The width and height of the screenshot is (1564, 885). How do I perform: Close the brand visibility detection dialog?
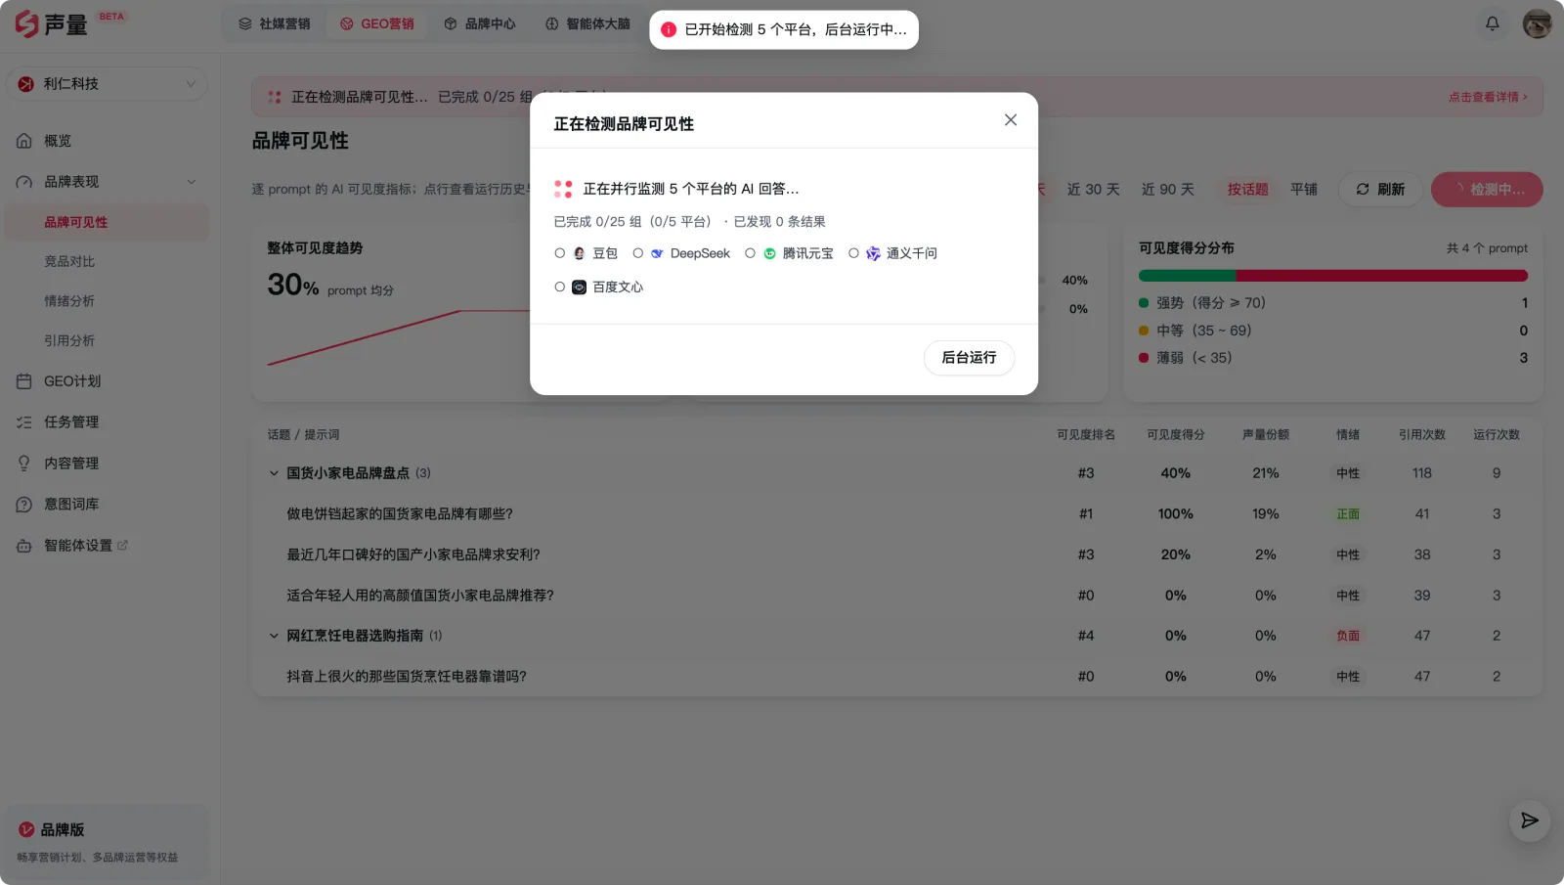[x=1011, y=120]
